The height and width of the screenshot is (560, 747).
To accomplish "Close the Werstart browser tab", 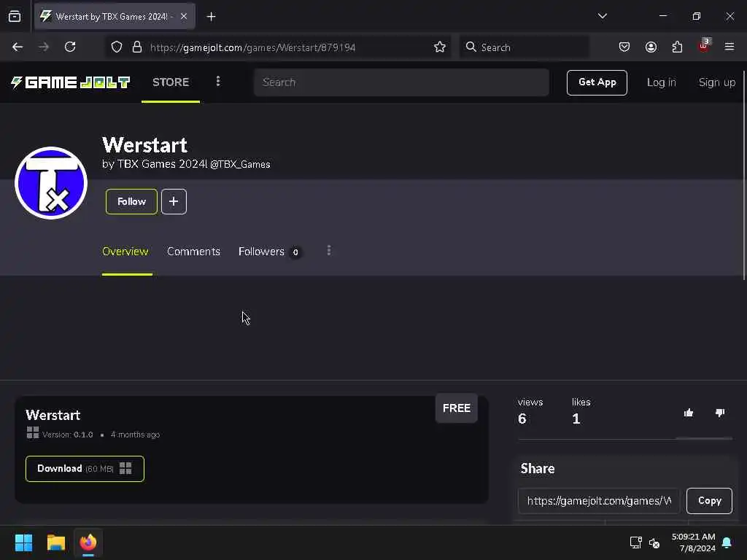I will pyautogui.click(x=184, y=16).
